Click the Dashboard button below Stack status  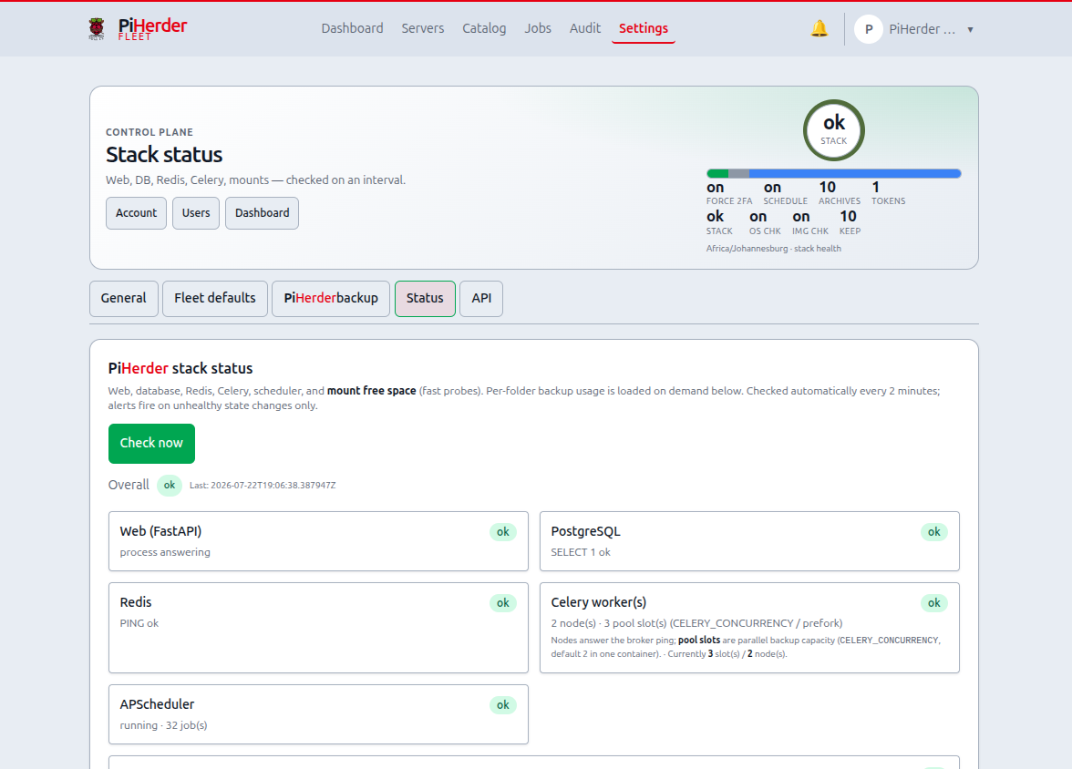click(x=262, y=213)
